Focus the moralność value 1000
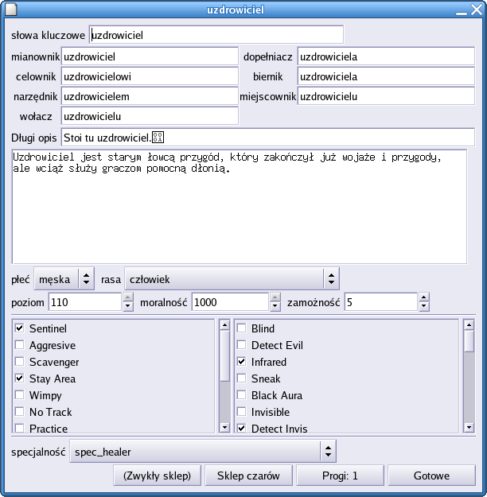Screen dimensions: 487x497 tap(230, 302)
